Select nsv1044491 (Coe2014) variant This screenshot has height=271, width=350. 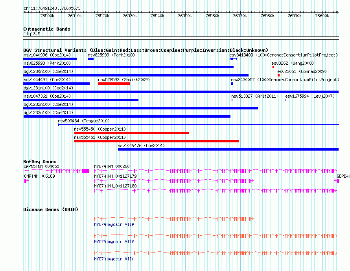57,84
